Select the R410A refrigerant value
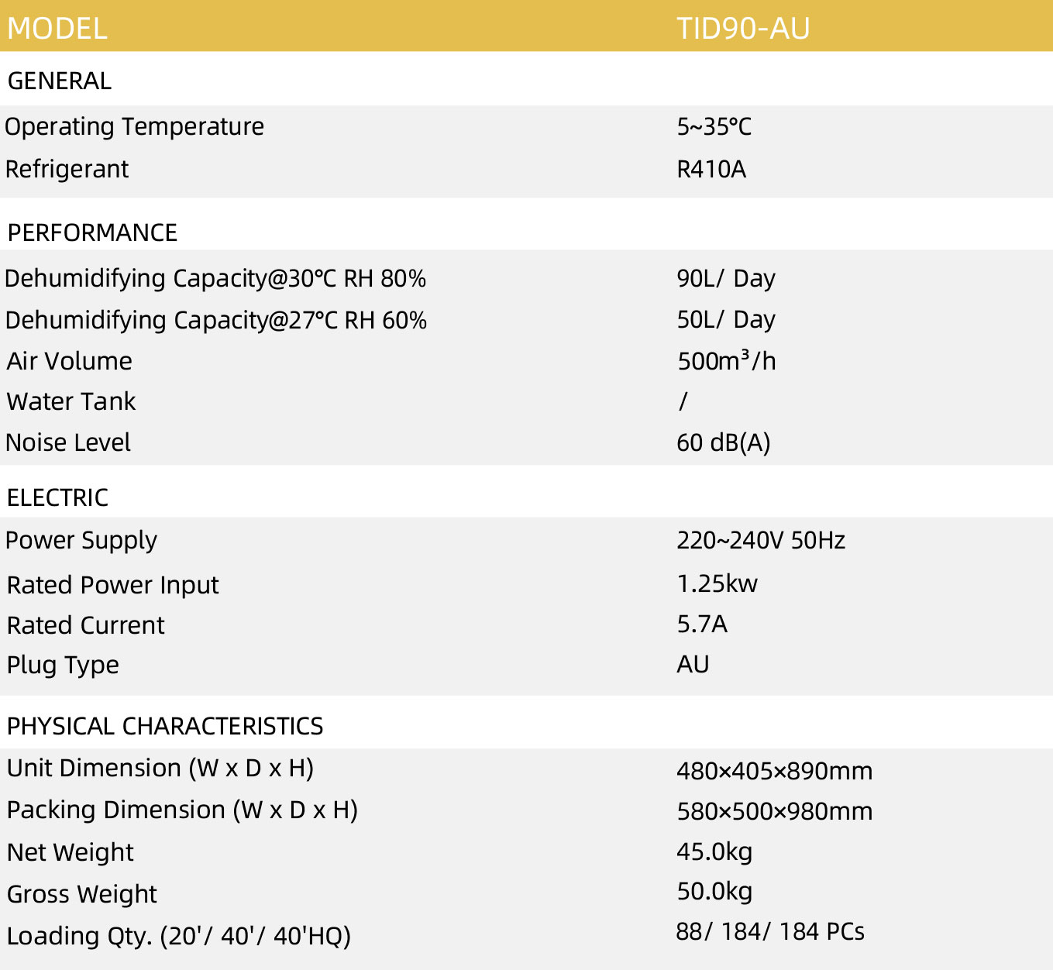 (711, 169)
